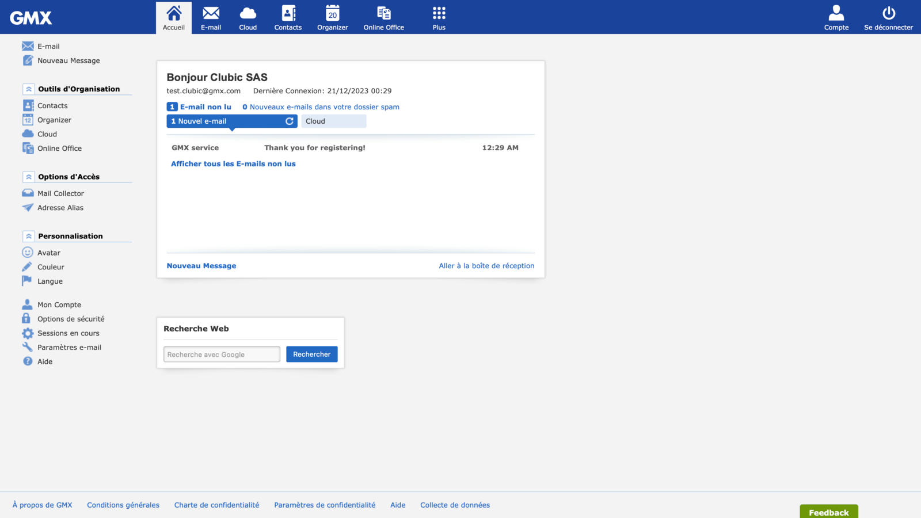Click the 'Recherche avec Google' search field
Viewport: 921px width, 518px height.
(x=222, y=354)
